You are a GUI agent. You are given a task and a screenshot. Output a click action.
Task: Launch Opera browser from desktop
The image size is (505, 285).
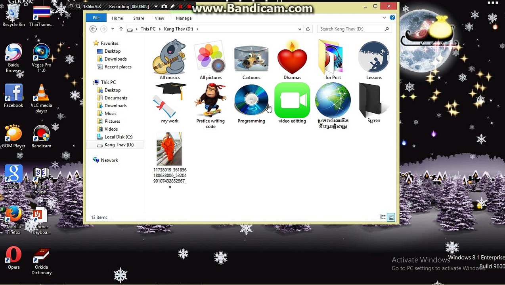(x=13, y=258)
